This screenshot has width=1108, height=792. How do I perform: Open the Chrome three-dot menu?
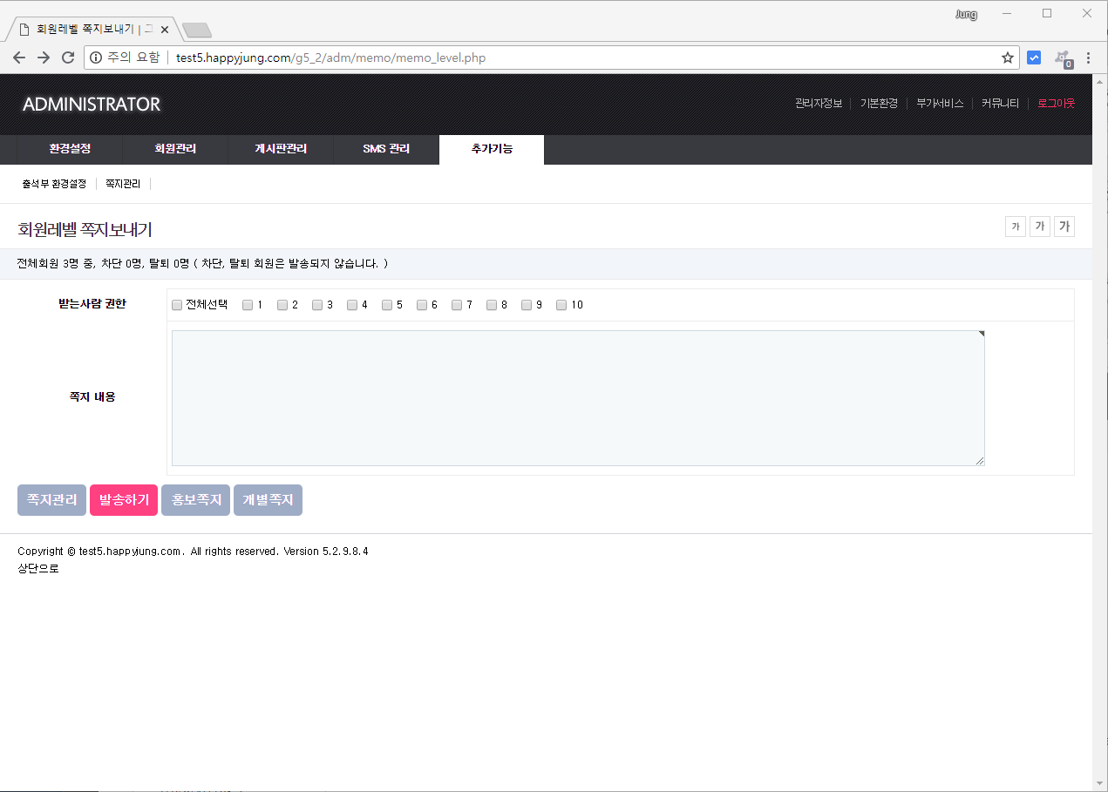point(1088,58)
